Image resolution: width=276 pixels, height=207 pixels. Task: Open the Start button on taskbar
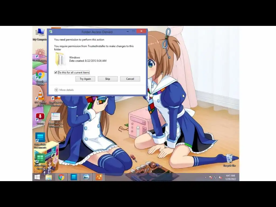[x=37, y=177]
